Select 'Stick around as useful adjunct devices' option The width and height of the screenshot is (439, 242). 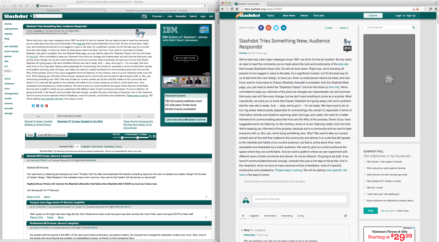pyautogui.click(x=365, y=168)
